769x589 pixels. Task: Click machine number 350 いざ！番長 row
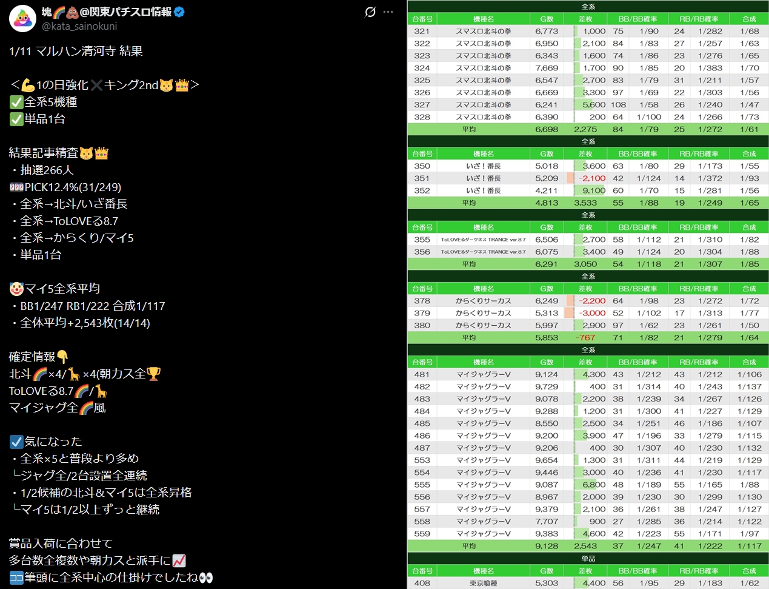tap(422, 166)
